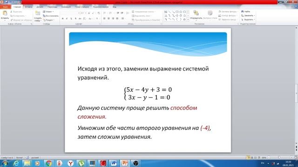Open the Windows Start menu
The width and height of the screenshot is (298, 167).
click(5, 163)
